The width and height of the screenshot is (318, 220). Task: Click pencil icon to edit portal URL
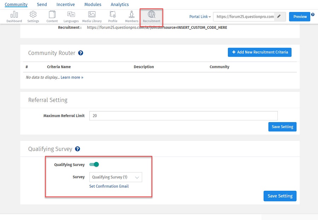(x=279, y=17)
